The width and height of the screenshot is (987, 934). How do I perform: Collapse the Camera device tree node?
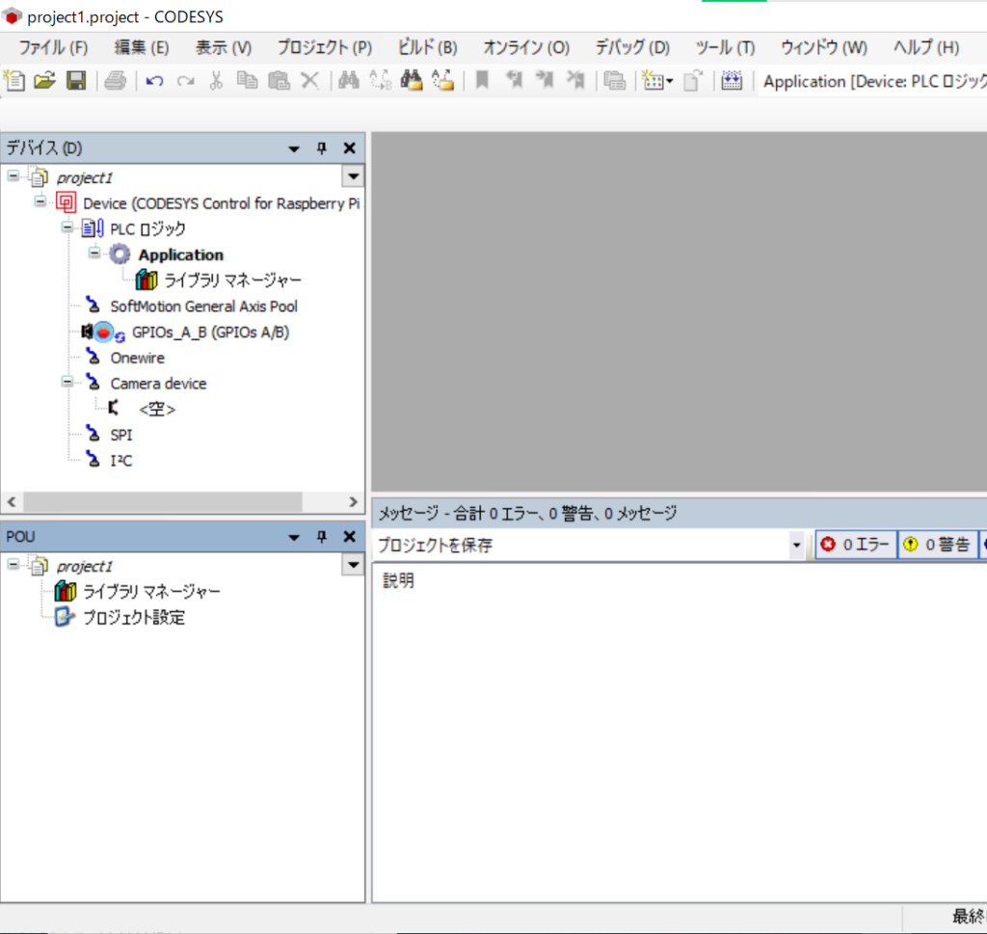click(x=67, y=382)
